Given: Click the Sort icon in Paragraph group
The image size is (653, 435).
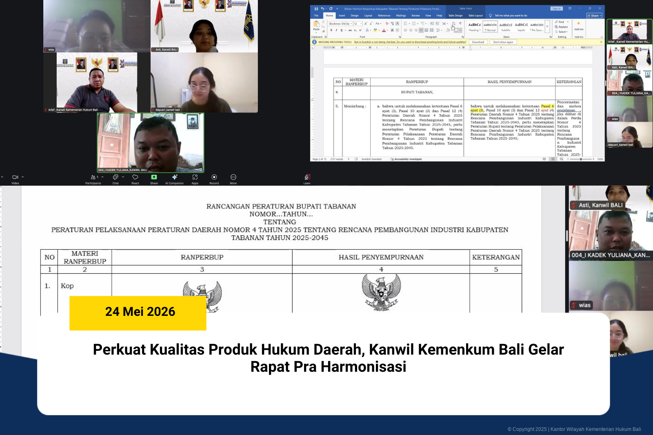Looking at the screenshot, I should coord(453,24).
